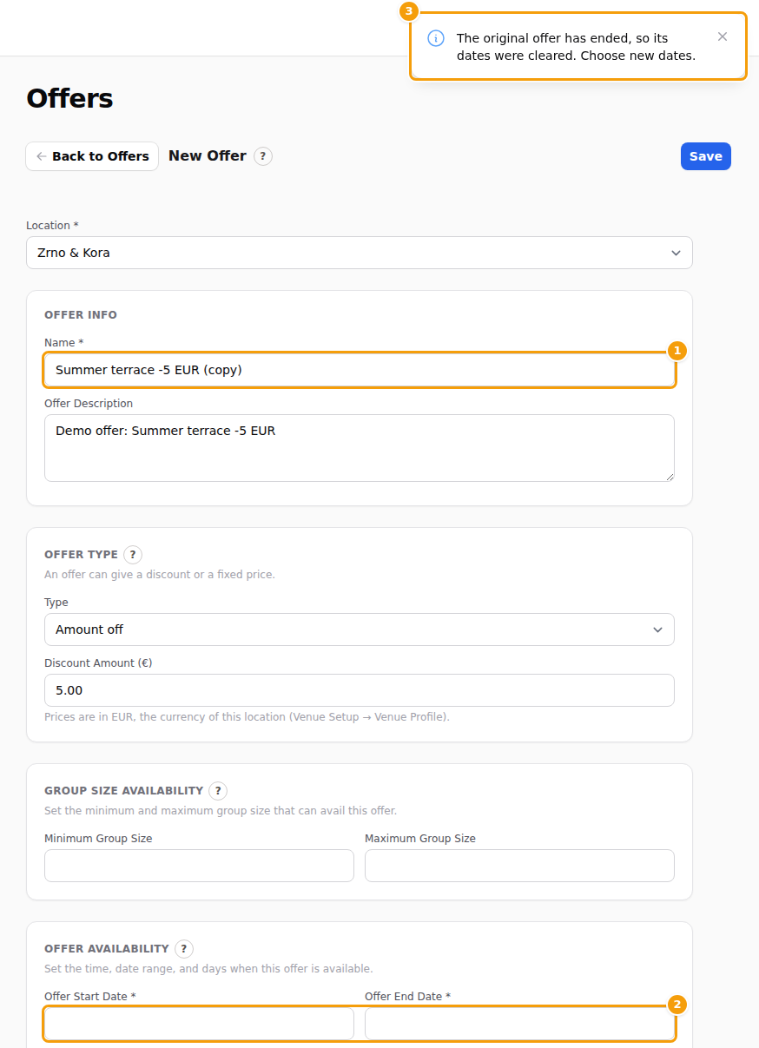Click the Offer Type help icon
This screenshot has height=1048, width=759.
coord(133,555)
